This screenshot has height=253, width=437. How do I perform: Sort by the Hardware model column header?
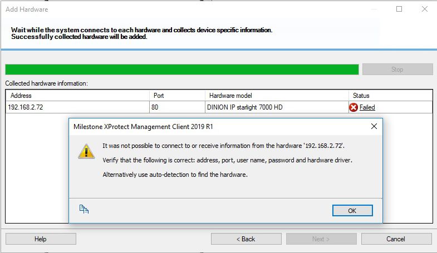(x=277, y=96)
